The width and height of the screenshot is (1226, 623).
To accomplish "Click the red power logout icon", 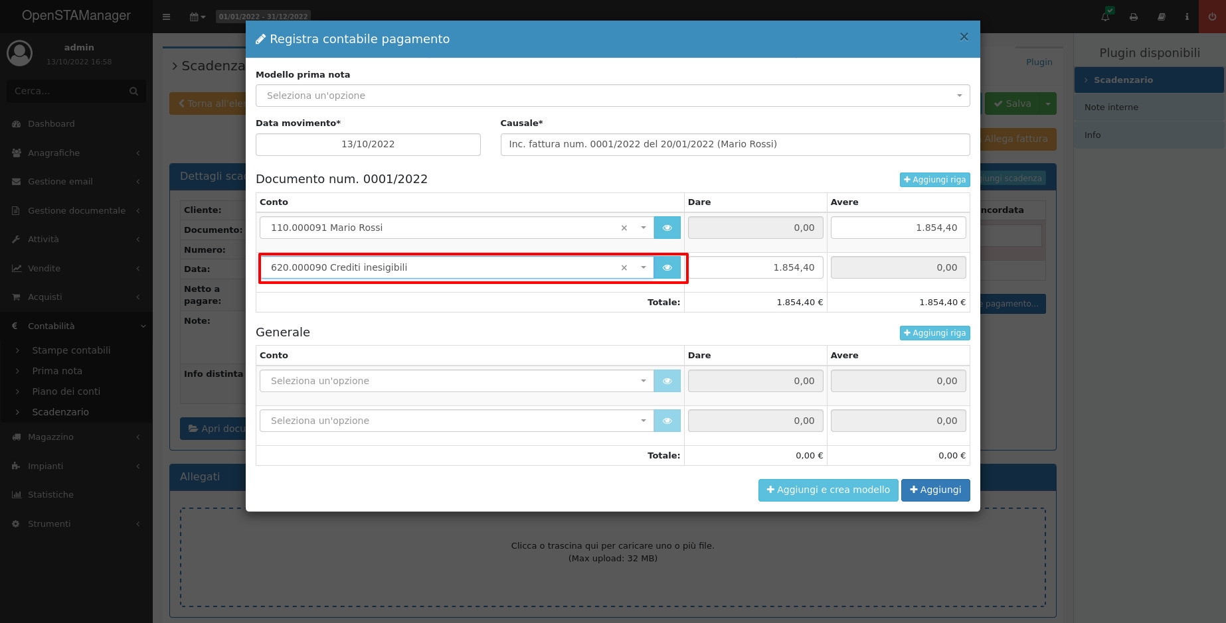I will [x=1212, y=17].
